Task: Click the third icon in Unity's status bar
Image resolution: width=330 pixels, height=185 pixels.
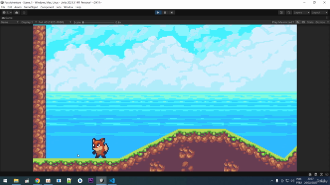Action: point(321,174)
